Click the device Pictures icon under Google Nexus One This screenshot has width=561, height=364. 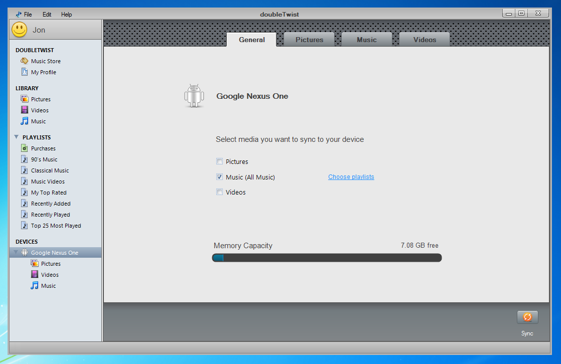pyautogui.click(x=34, y=264)
